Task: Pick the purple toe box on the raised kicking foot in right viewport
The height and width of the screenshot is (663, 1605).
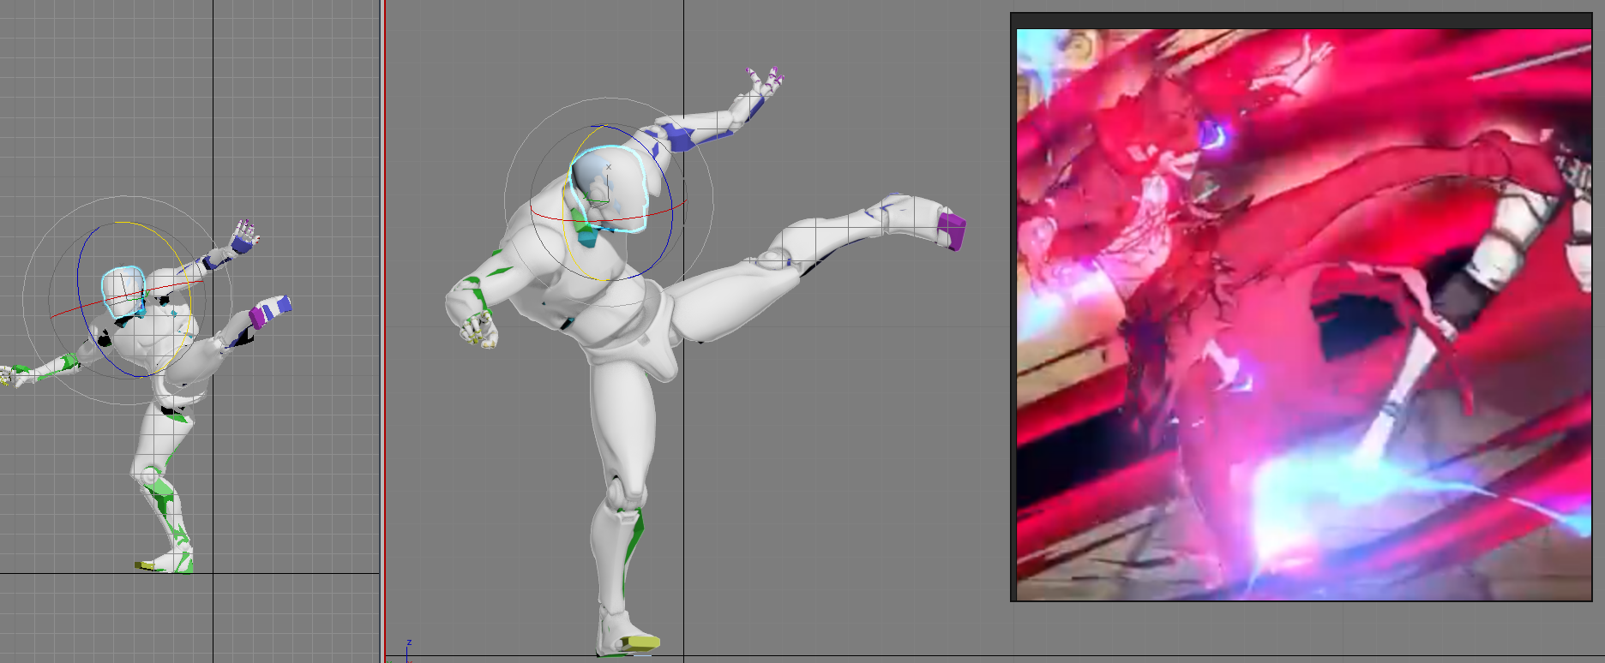Action: pyautogui.click(x=951, y=231)
